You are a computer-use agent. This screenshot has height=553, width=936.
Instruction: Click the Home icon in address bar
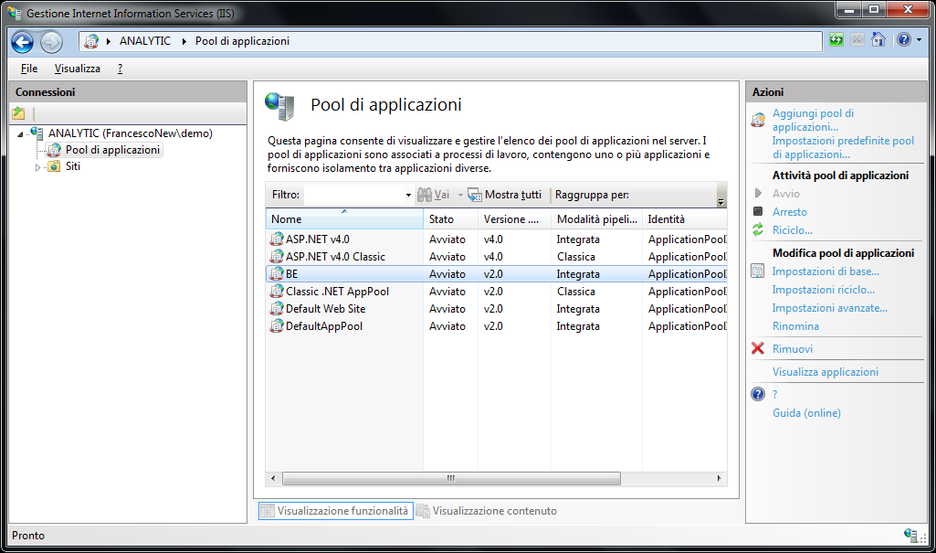tap(878, 40)
